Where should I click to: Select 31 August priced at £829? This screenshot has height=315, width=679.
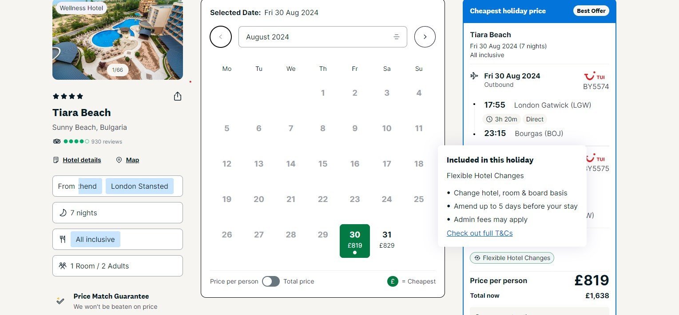[x=387, y=239]
